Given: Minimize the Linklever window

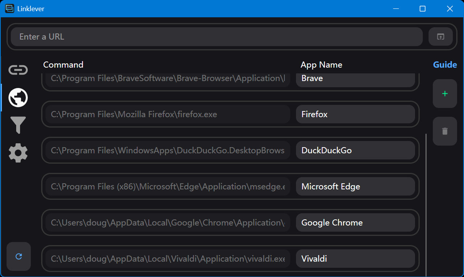Looking at the screenshot, I should tap(396, 8).
